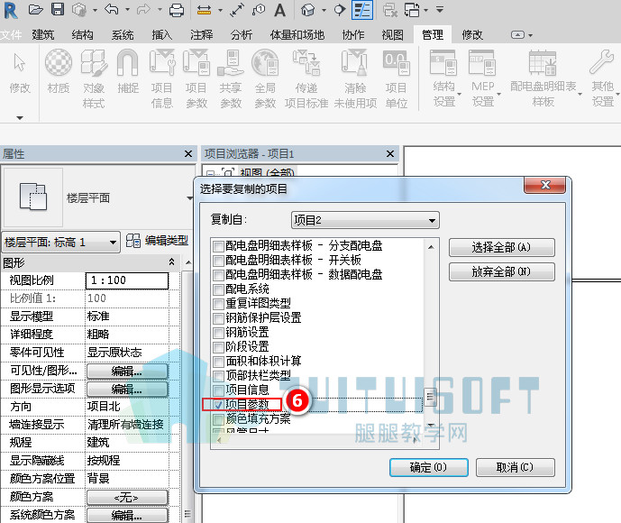The height and width of the screenshot is (523, 621).
Task: Check 配电盘明细表样板 - 数据配电盘 box
Action: point(218,275)
